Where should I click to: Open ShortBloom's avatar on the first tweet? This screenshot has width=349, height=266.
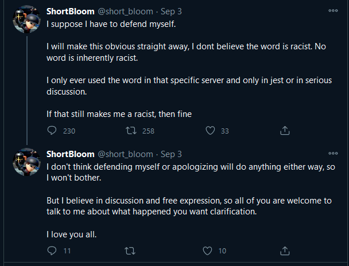27,19
